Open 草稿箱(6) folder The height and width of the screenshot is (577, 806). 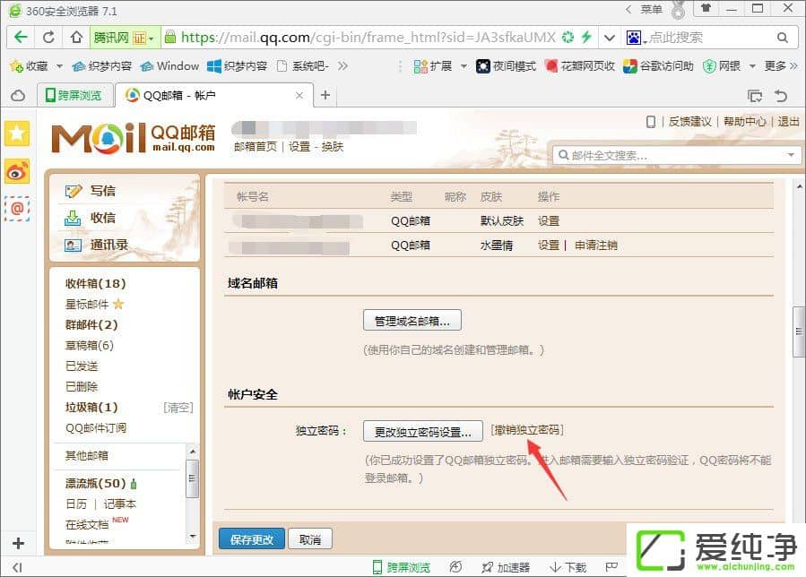click(x=90, y=345)
